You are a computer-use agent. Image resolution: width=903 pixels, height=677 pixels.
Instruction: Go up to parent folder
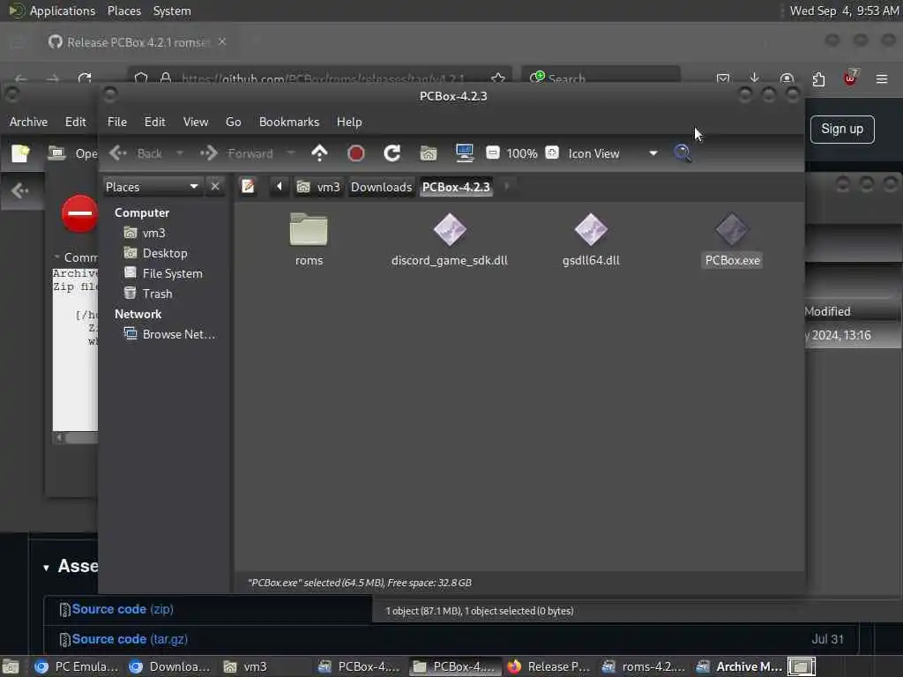tap(319, 153)
